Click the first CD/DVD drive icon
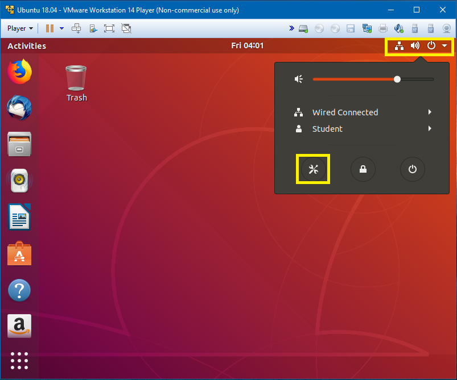Image resolution: width=457 pixels, height=380 pixels. click(x=319, y=28)
